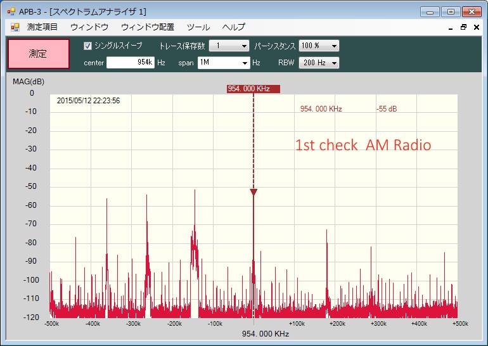Click the timestamp 2015/05/12 22:23:56
The width and height of the screenshot is (488, 346).
click(x=88, y=101)
